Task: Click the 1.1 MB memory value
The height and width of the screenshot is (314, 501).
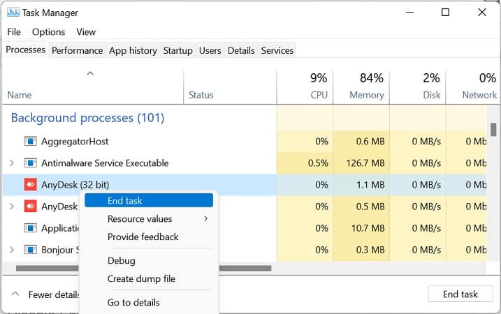Action: (370, 185)
